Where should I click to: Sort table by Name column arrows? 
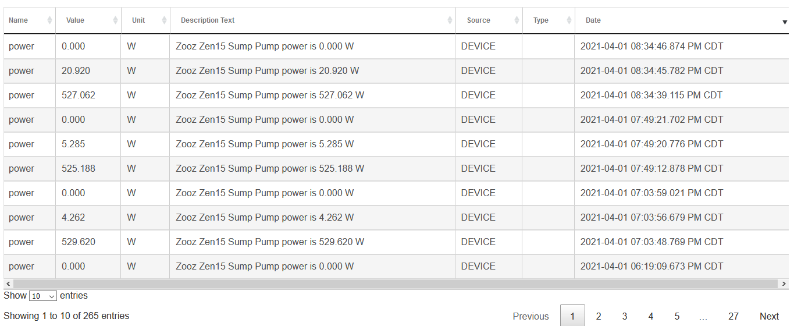pyautogui.click(x=49, y=20)
